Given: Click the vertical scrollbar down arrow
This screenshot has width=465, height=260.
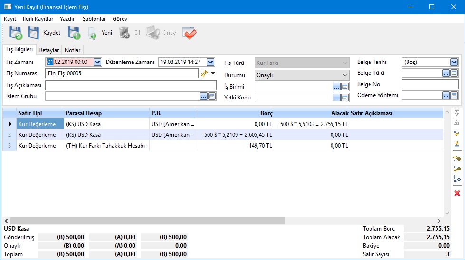Looking at the screenshot, I should (x=447, y=213).
